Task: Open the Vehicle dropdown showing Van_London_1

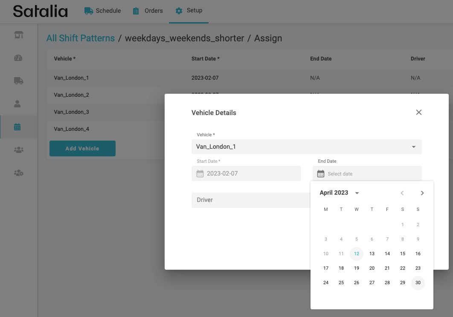Action: tap(306, 147)
